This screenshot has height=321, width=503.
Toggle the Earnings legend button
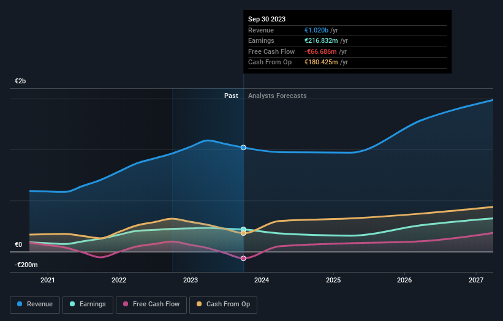(x=88, y=304)
